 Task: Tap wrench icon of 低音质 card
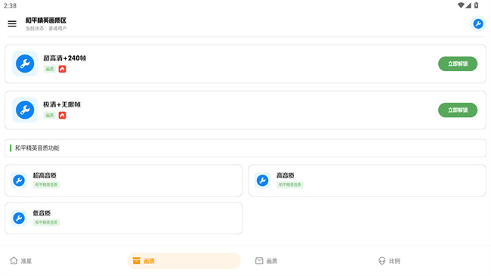click(x=19, y=218)
